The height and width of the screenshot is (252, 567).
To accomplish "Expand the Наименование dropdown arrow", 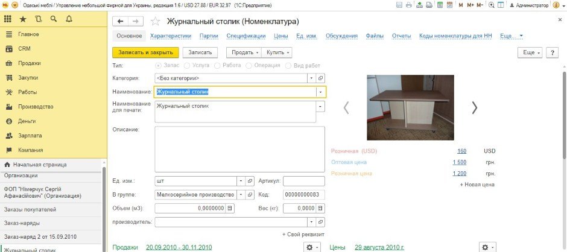I will click(320, 92).
